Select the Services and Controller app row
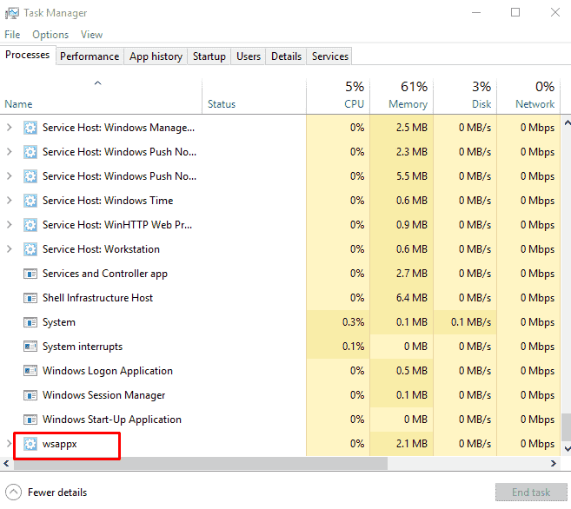This screenshot has width=571, height=509. click(281, 274)
